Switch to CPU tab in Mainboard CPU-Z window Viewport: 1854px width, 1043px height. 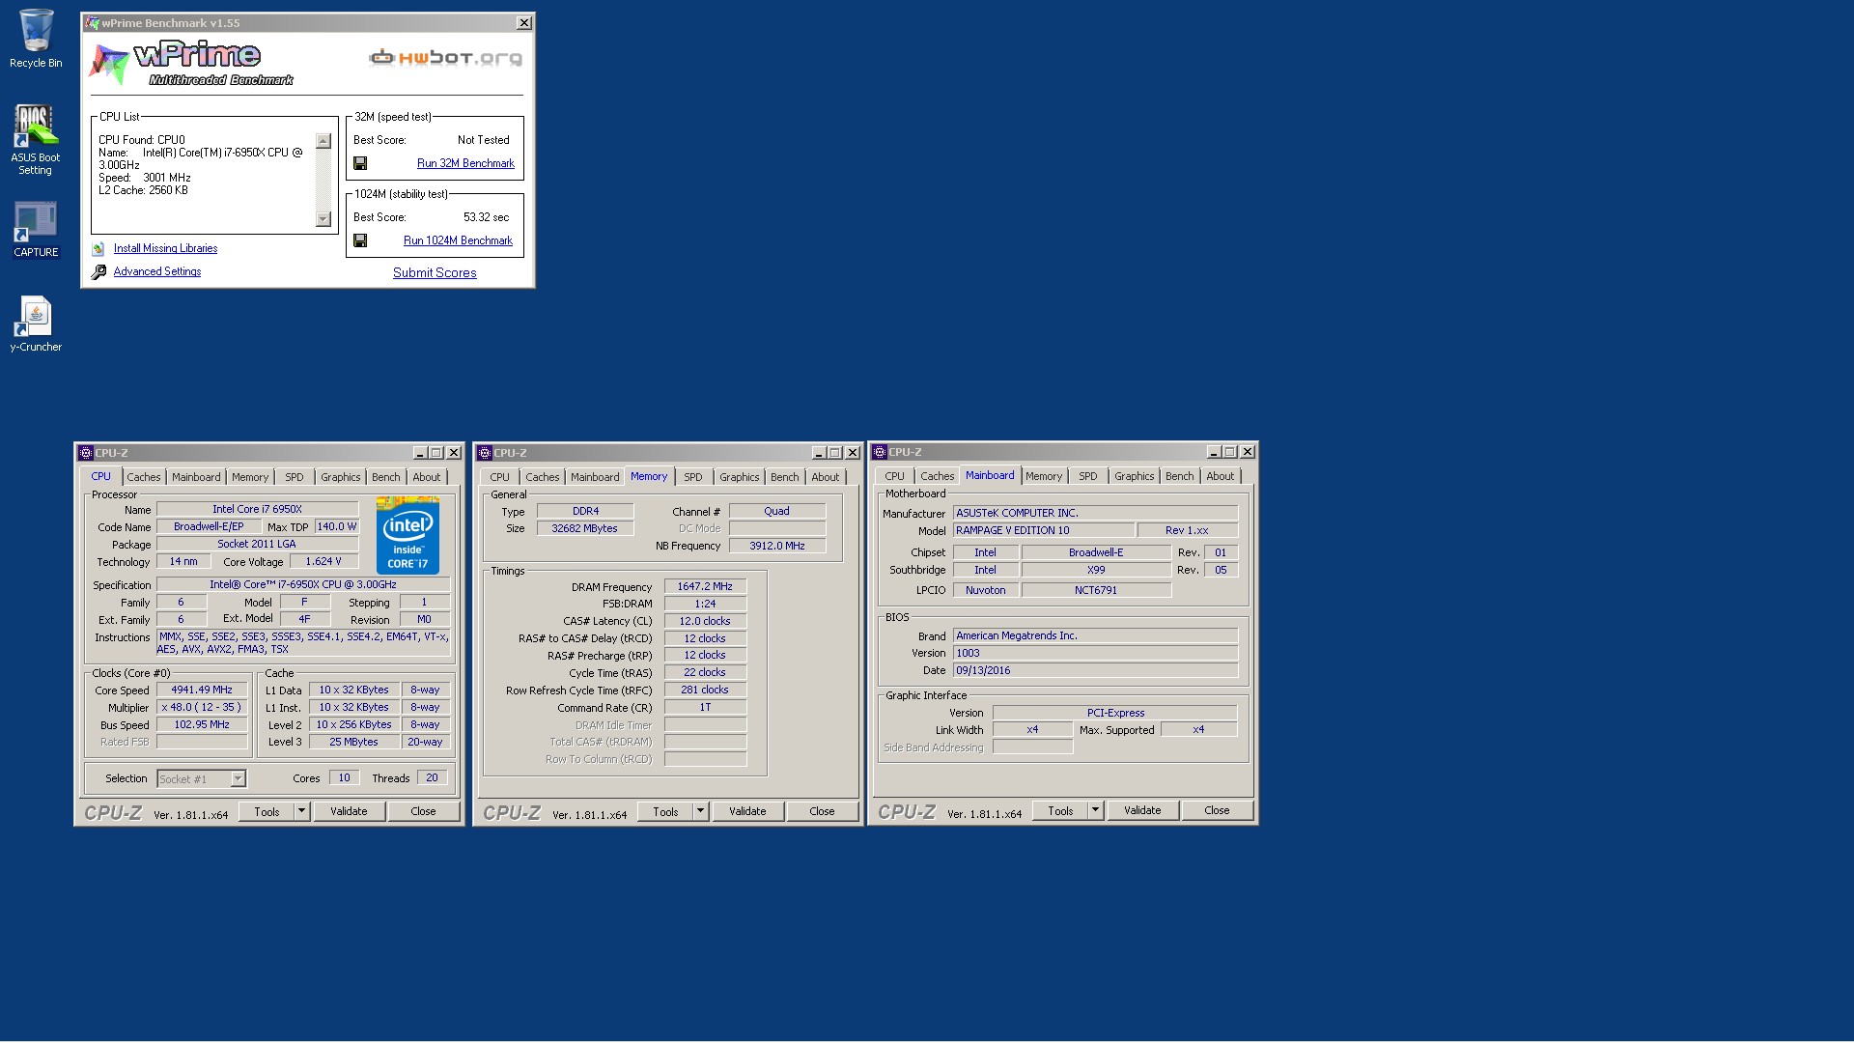click(895, 476)
